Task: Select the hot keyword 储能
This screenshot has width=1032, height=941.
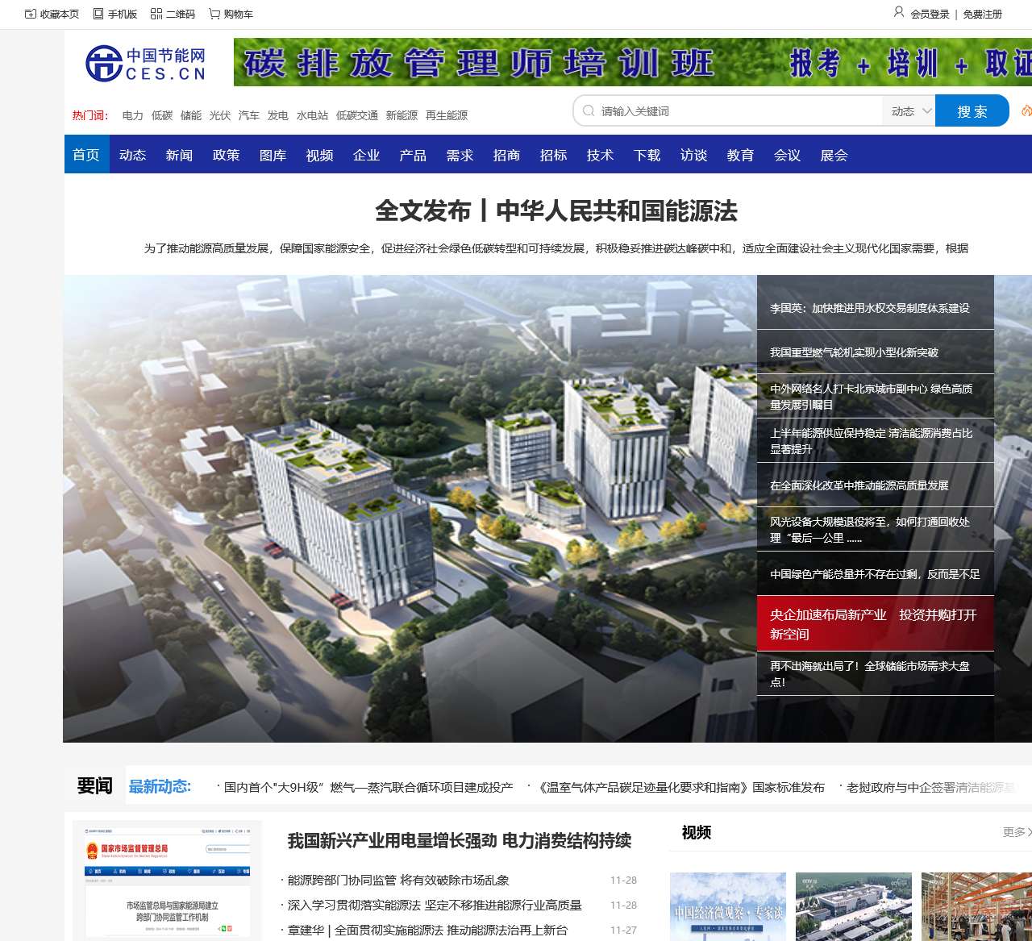Action: click(x=191, y=115)
